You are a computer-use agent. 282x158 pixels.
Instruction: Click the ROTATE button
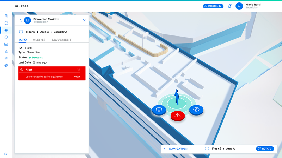tap(265, 149)
